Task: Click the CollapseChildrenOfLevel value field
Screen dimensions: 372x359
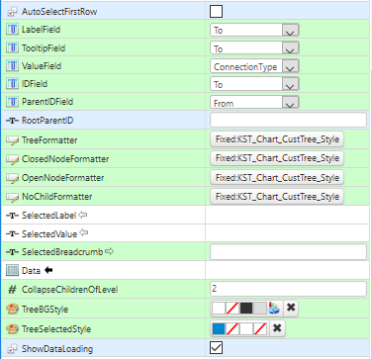Action: coord(288,289)
